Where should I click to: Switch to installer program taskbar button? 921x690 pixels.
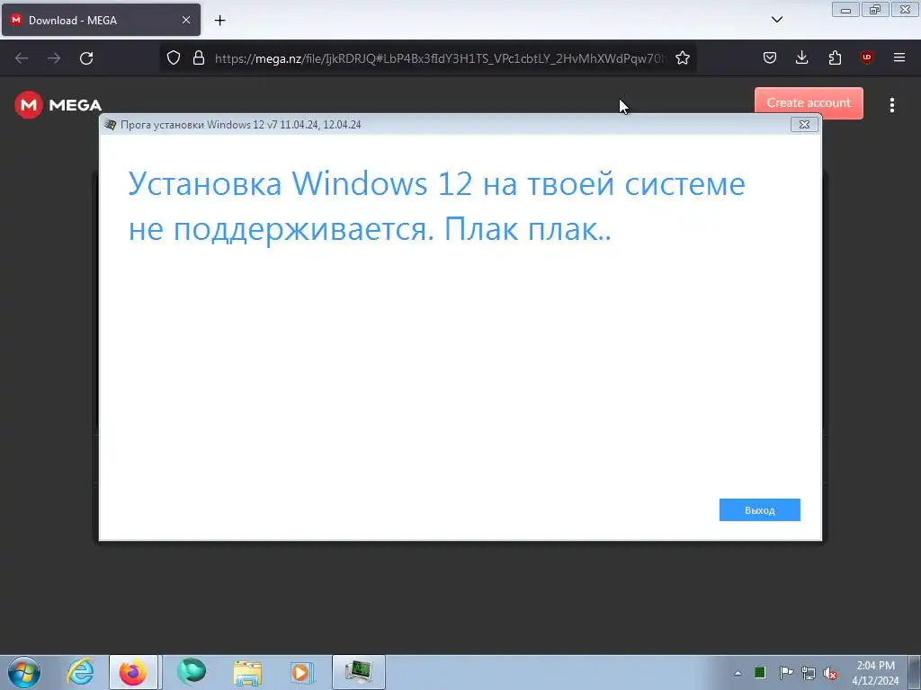tap(358, 672)
